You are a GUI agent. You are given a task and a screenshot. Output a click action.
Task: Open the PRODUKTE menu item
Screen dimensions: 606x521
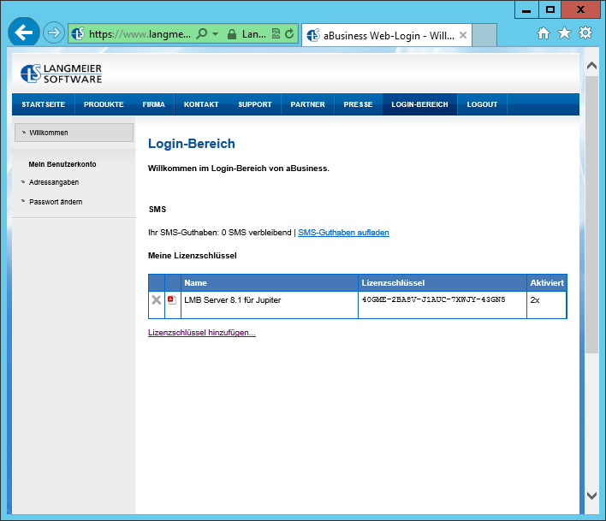104,104
